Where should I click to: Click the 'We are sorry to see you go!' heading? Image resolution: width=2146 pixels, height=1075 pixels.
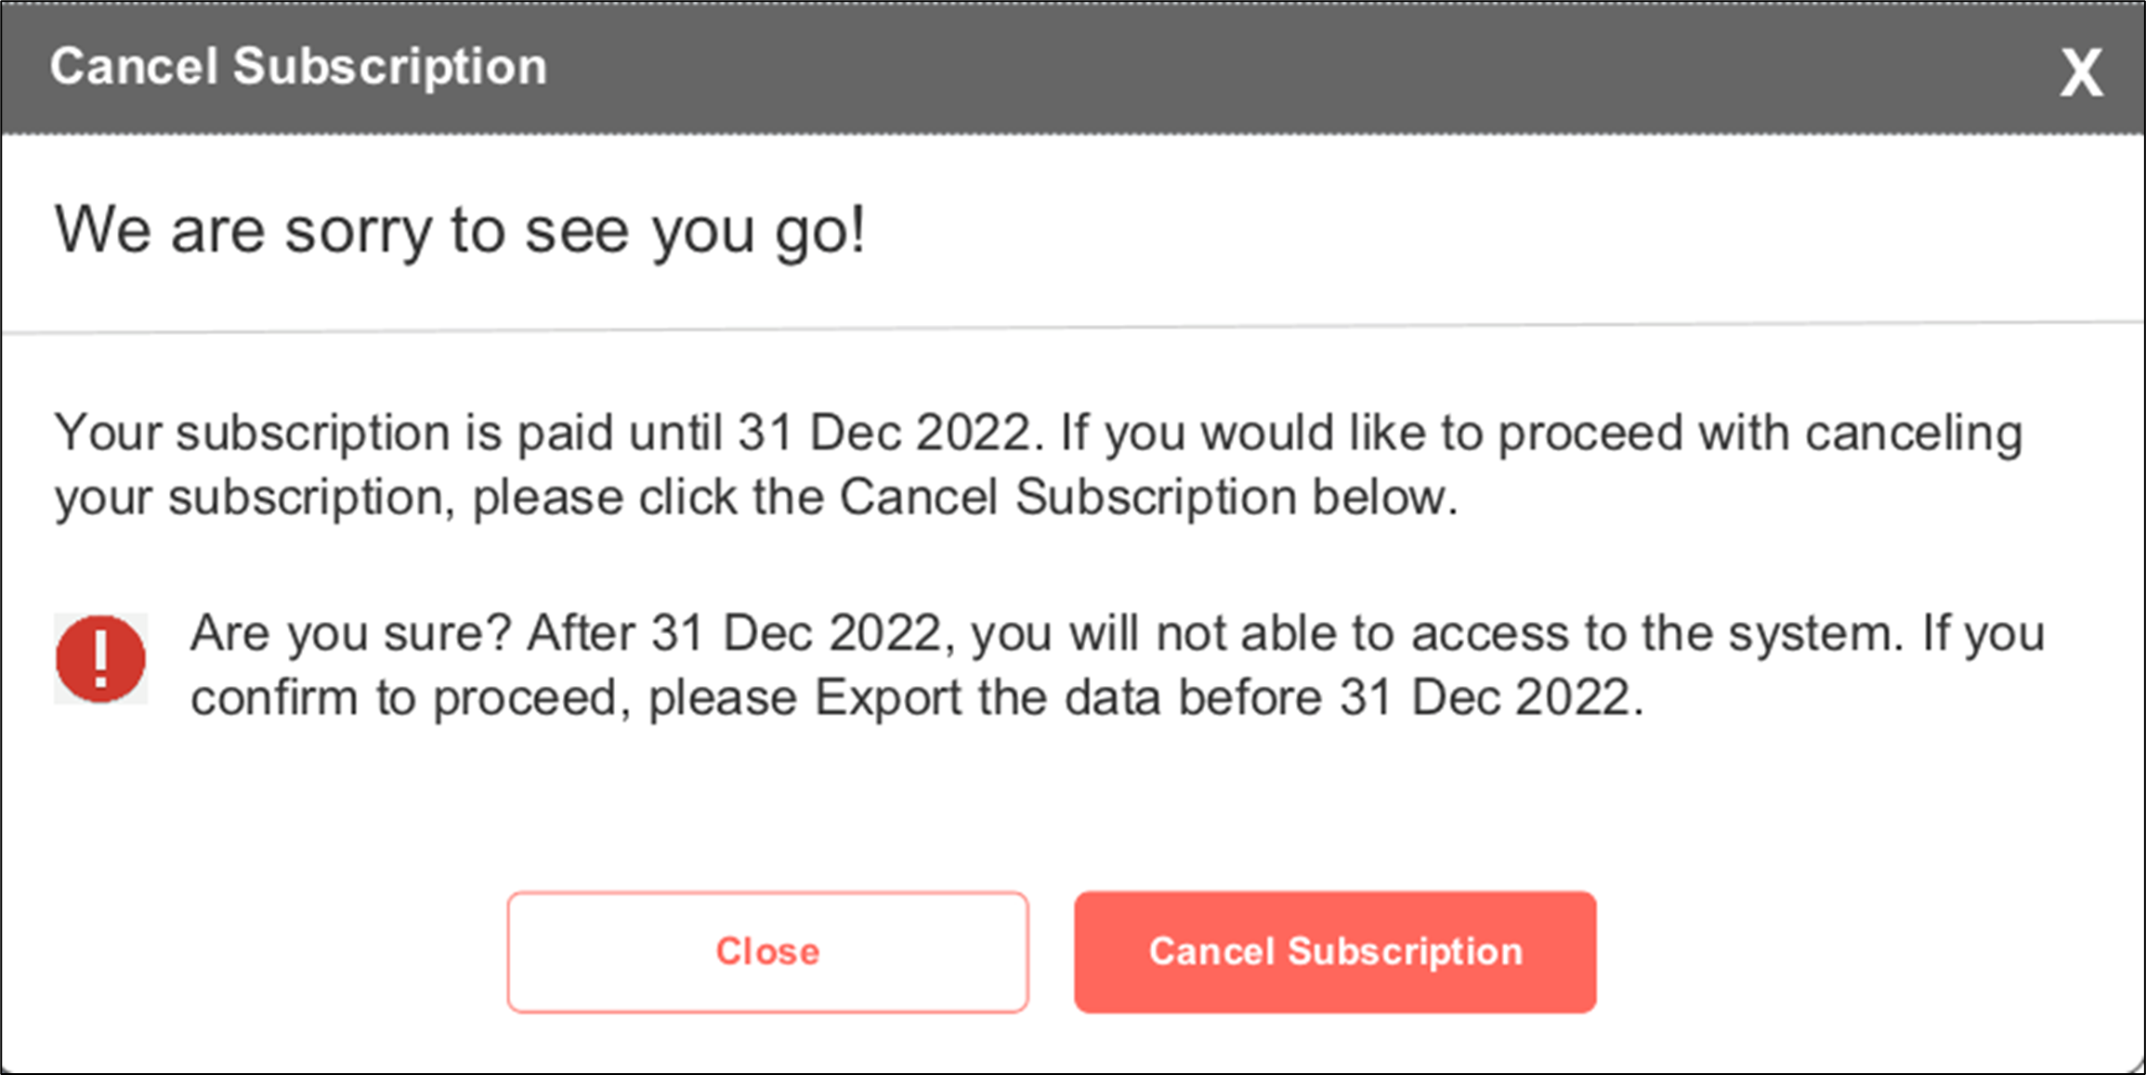pyautogui.click(x=460, y=230)
